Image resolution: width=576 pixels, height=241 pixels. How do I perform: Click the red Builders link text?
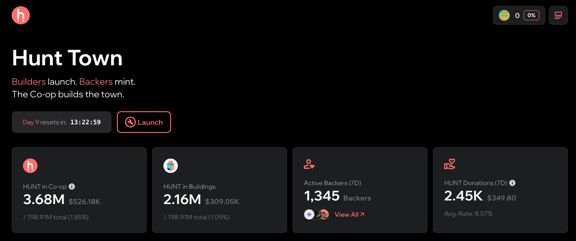(29, 82)
